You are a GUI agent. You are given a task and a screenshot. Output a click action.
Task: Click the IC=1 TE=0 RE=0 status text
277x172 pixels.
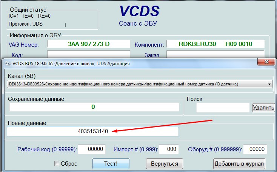(29, 16)
